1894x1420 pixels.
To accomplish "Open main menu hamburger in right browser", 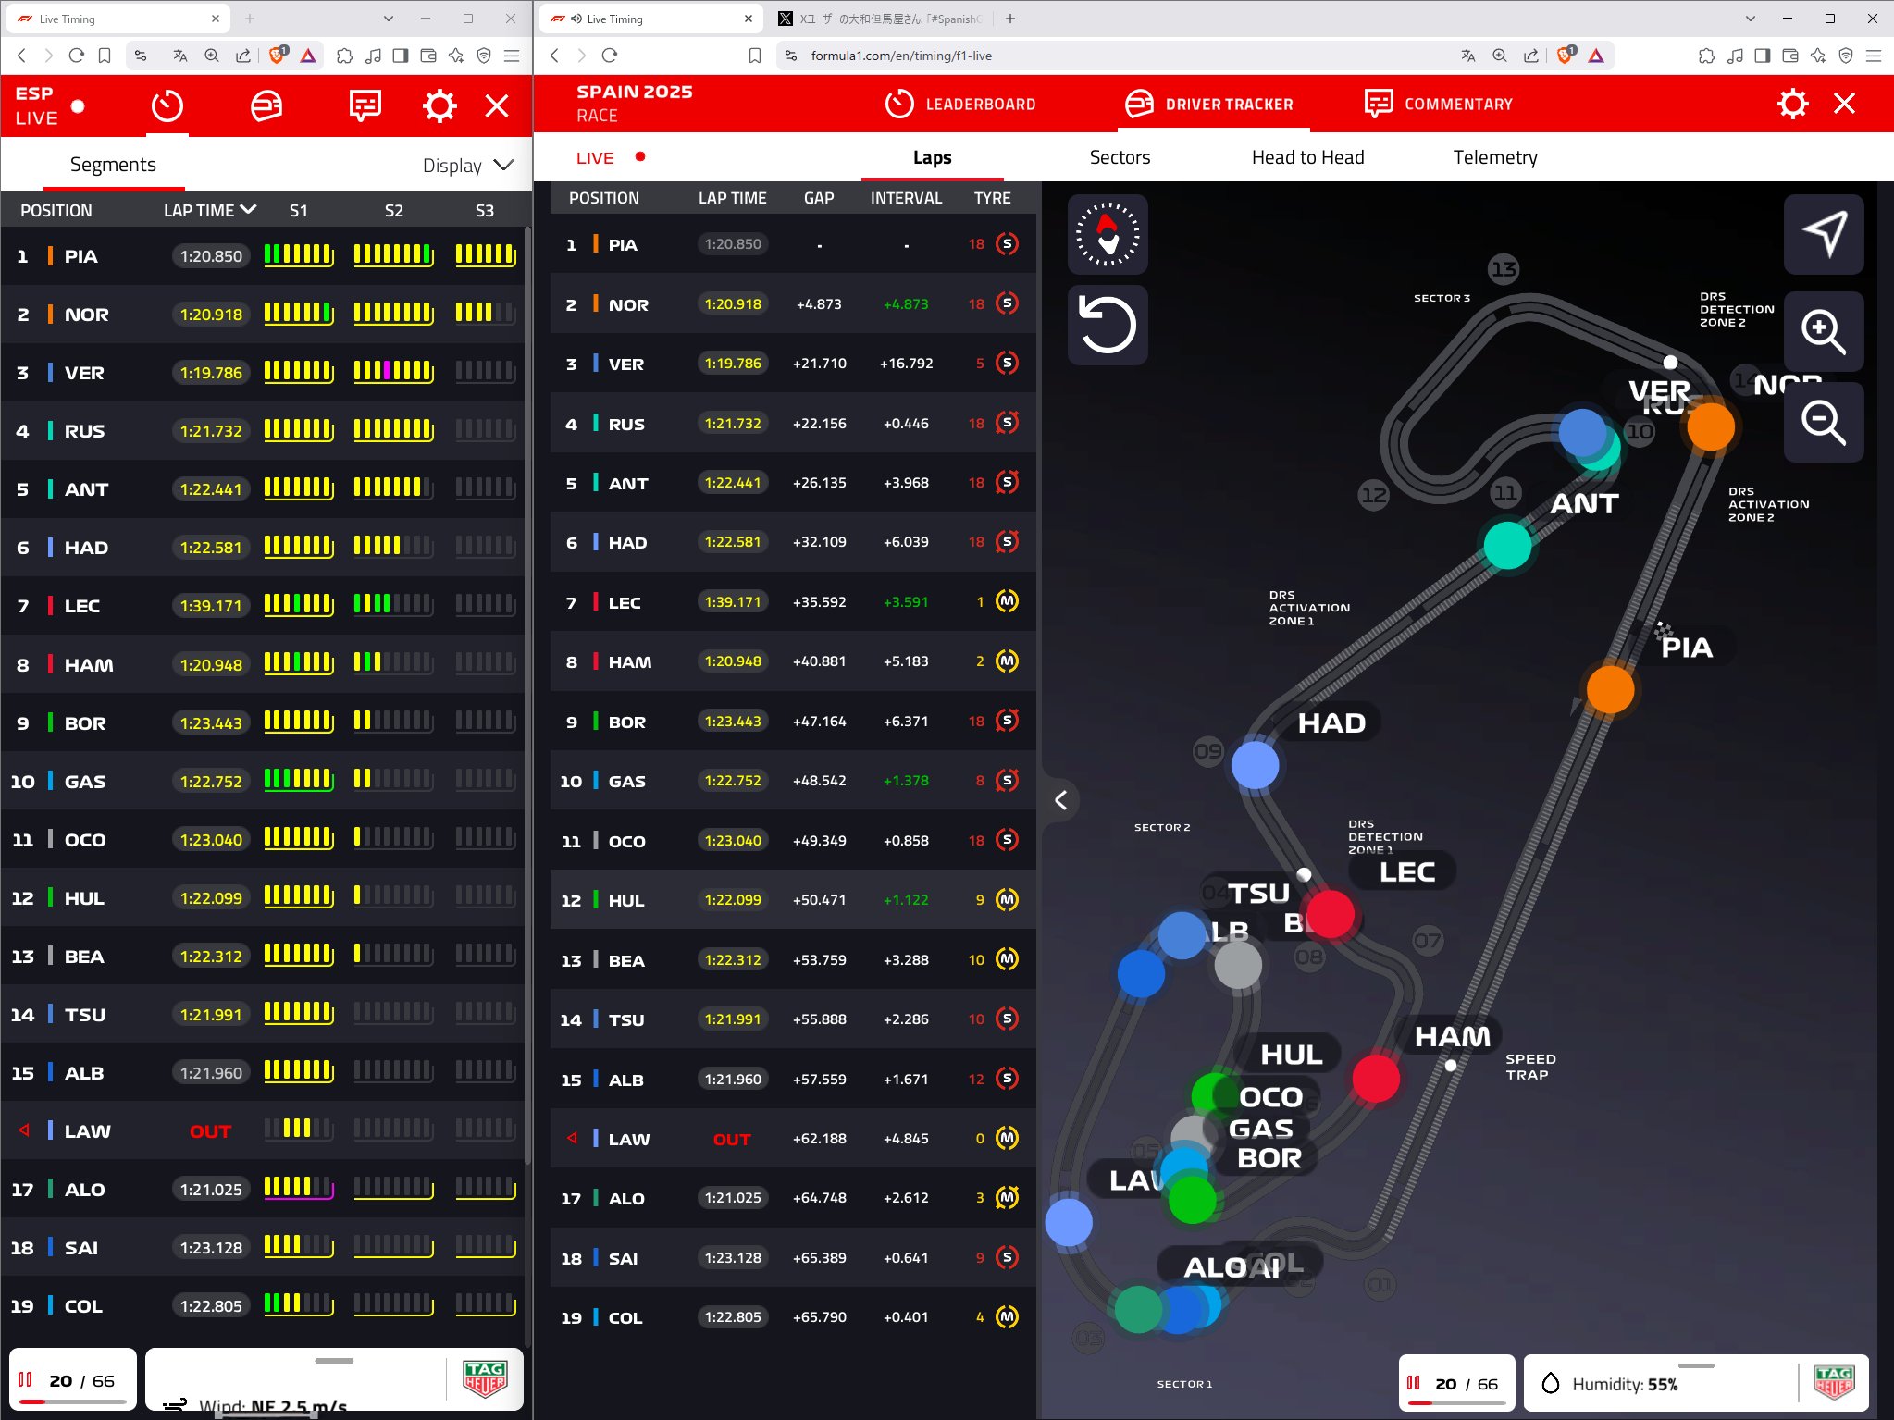I will click(1874, 56).
